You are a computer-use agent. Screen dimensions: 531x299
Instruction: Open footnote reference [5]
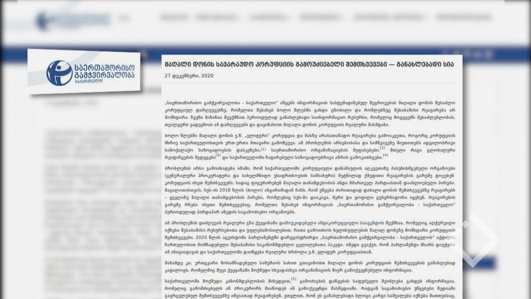[293, 279]
